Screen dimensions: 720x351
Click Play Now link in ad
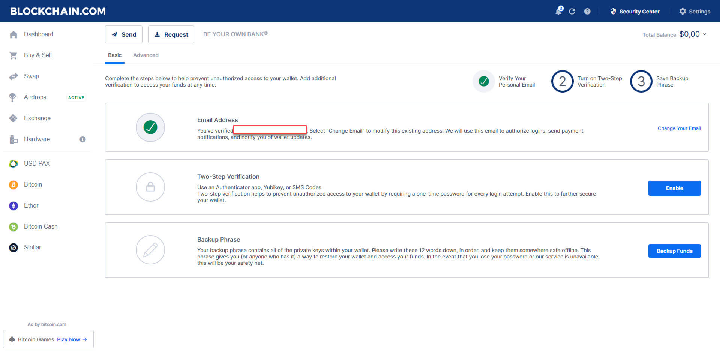(x=72, y=339)
